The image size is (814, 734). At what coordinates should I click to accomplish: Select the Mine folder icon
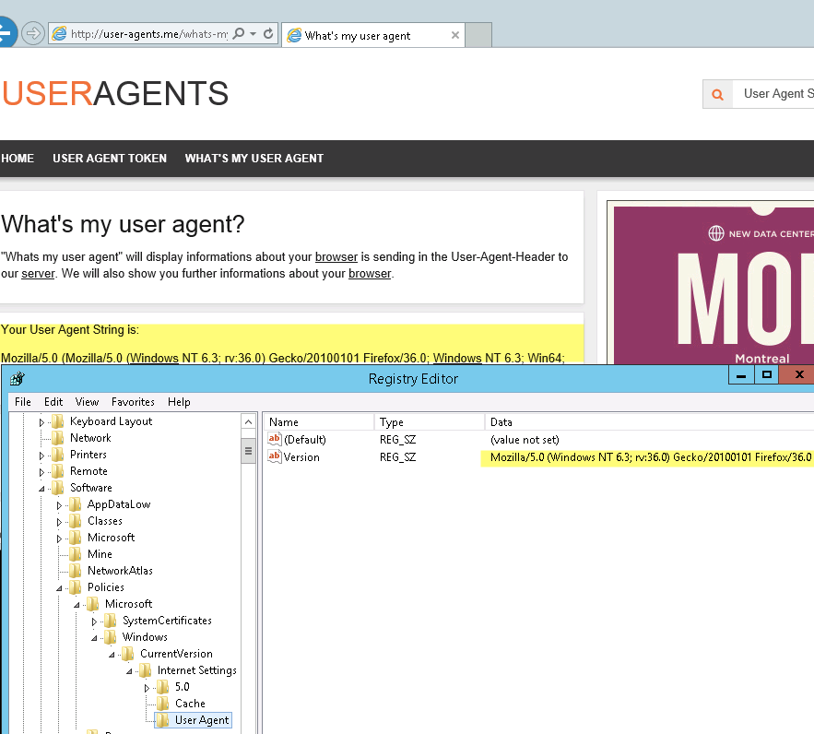(x=76, y=554)
